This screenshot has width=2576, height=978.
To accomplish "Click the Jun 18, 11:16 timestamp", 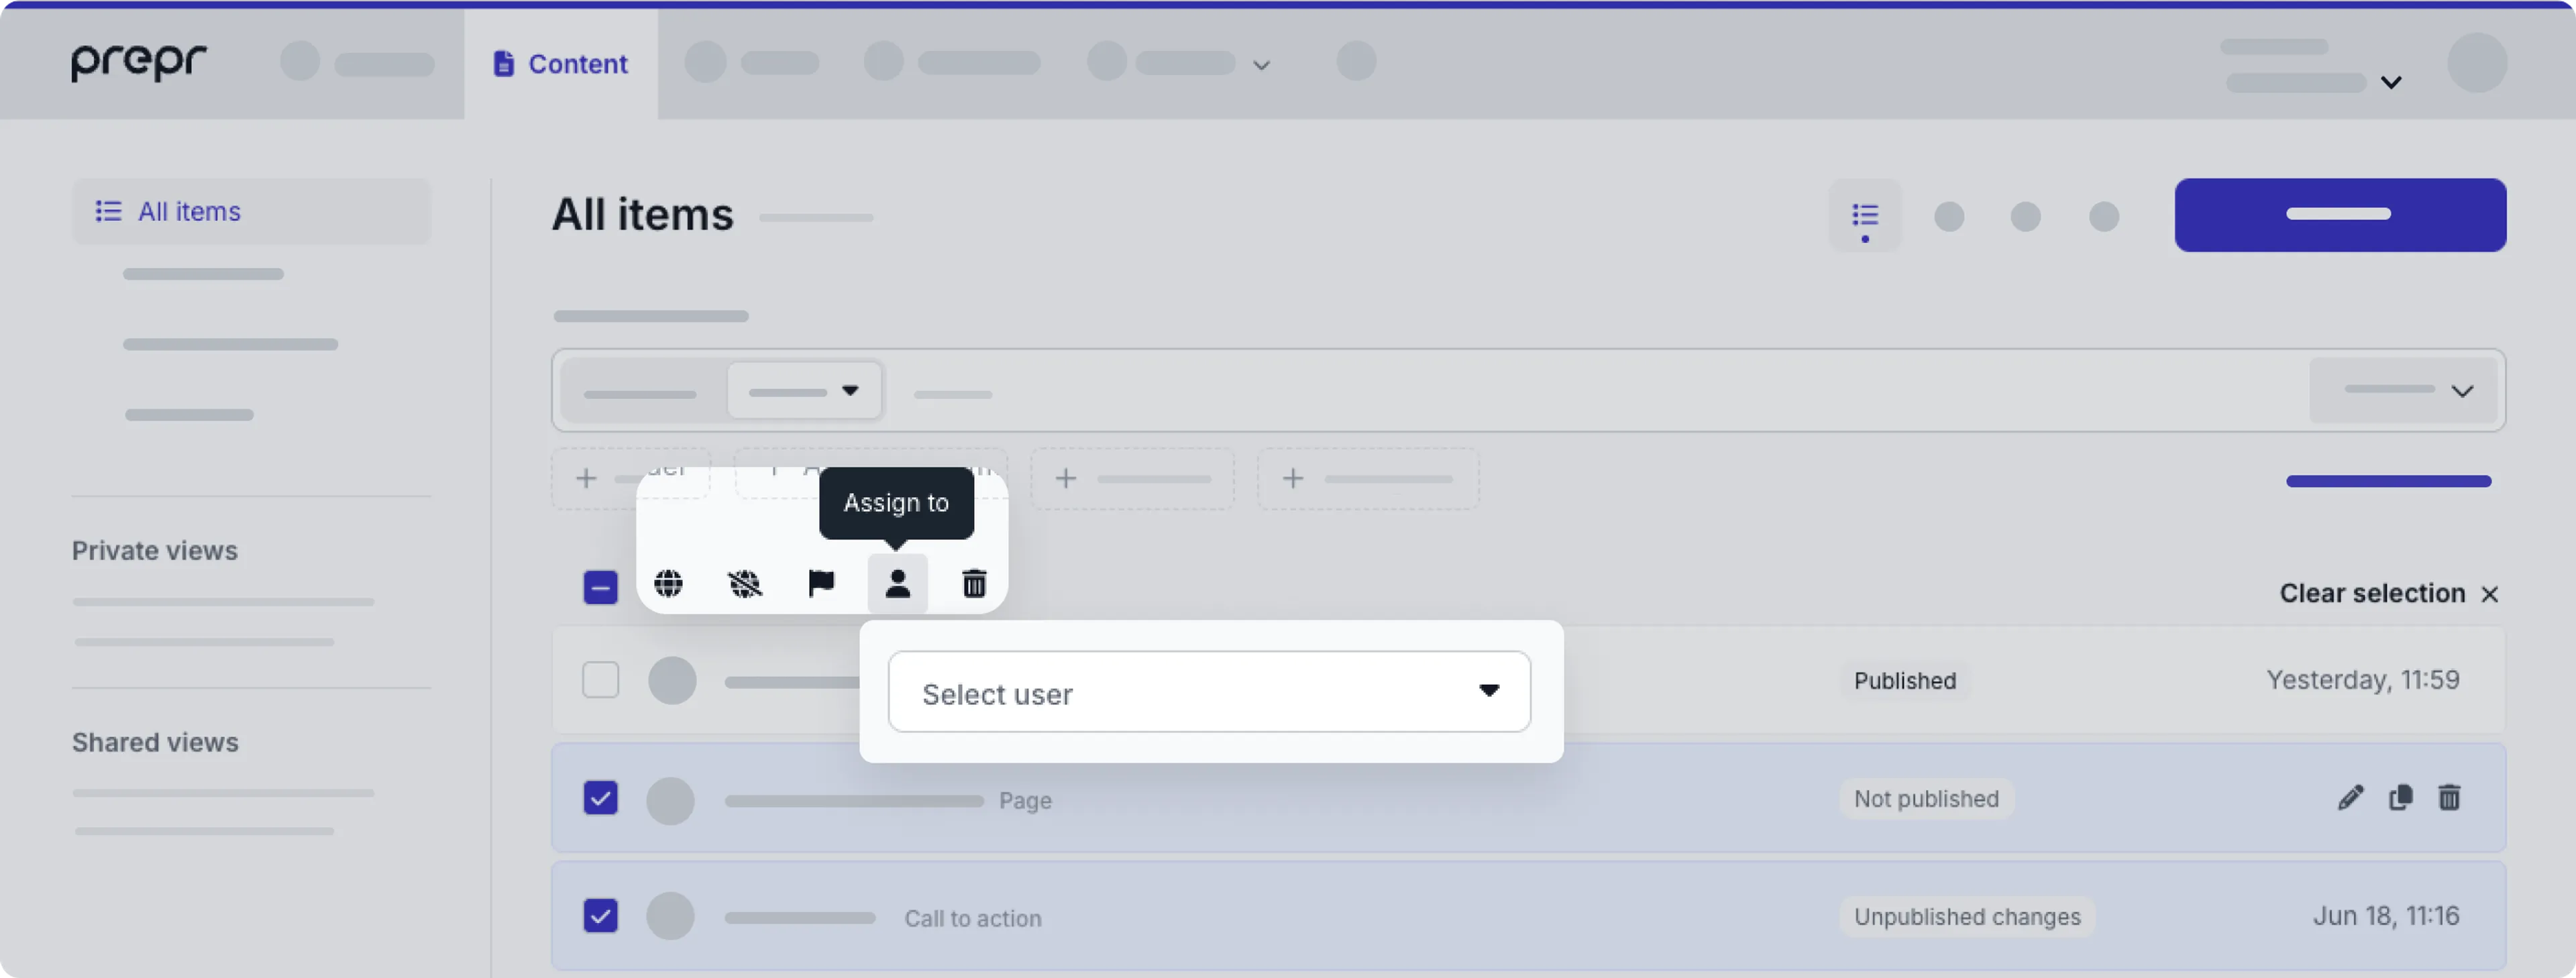I will [x=2386, y=916].
